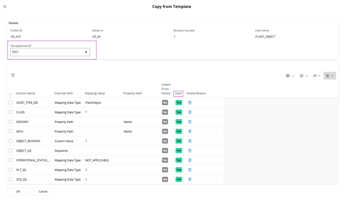Screen dimensions: 344x206
Task: Open the invalid reason note for CLASS row
Action: pos(190,112)
